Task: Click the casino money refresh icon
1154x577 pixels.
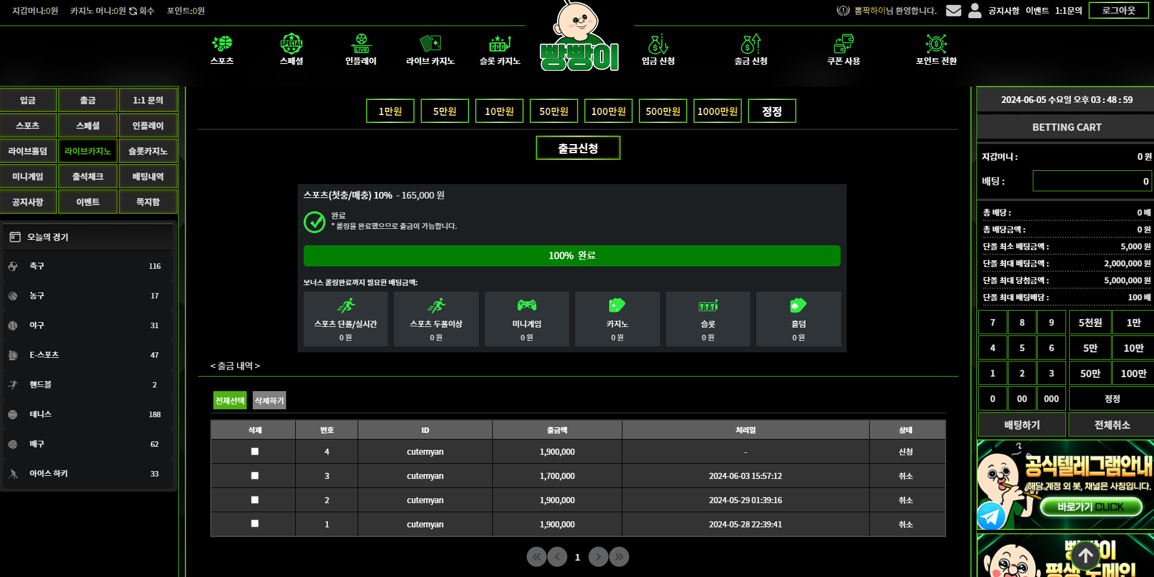Action: [133, 11]
